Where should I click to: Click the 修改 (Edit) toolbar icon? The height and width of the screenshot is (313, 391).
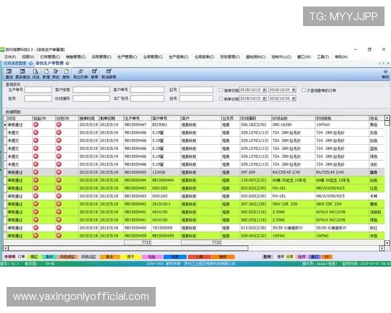[55, 73]
